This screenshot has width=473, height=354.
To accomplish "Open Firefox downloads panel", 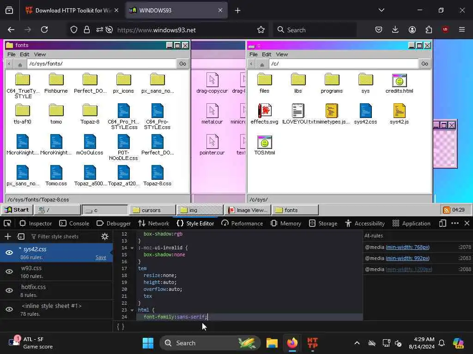I will pos(395,29).
